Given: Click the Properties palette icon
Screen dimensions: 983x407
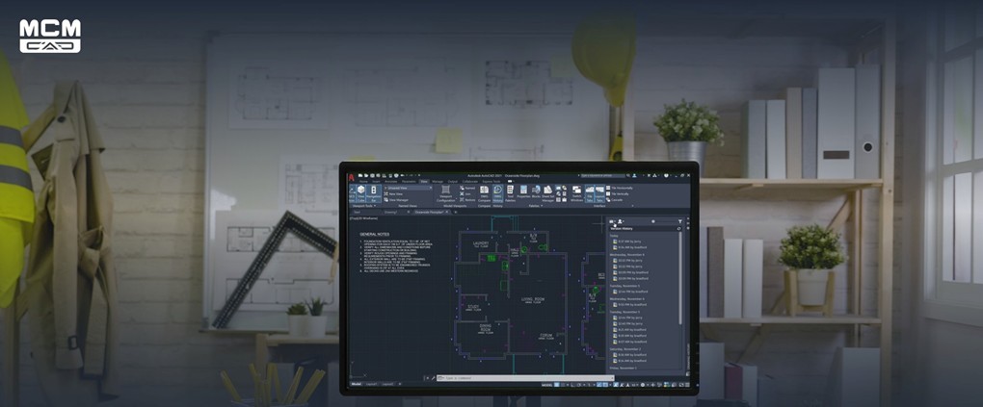Looking at the screenshot, I should (x=523, y=191).
